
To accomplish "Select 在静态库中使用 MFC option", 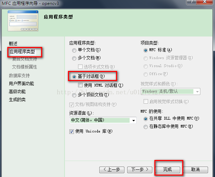I will [146, 127].
